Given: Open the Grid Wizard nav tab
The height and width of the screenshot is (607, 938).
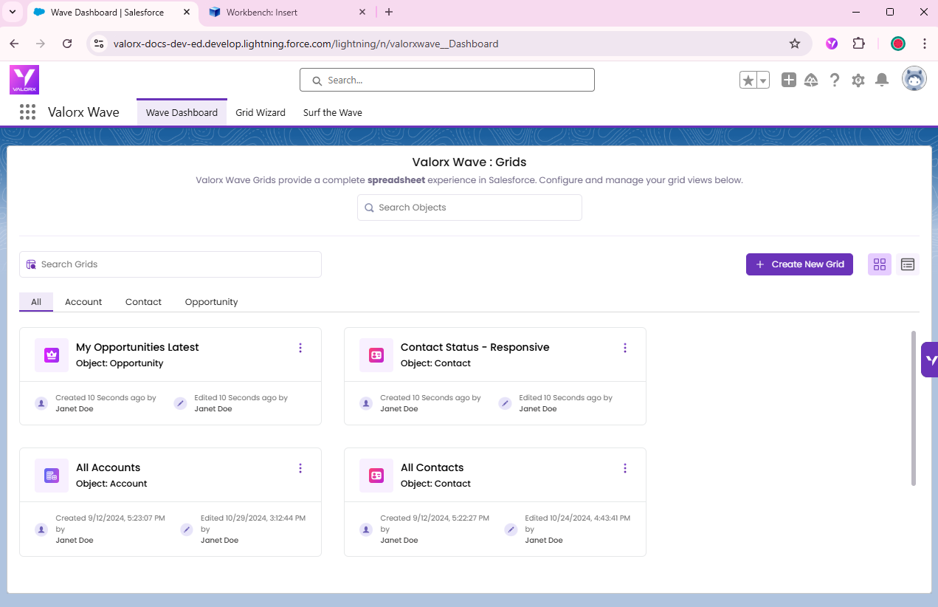Looking at the screenshot, I should point(261,112).
